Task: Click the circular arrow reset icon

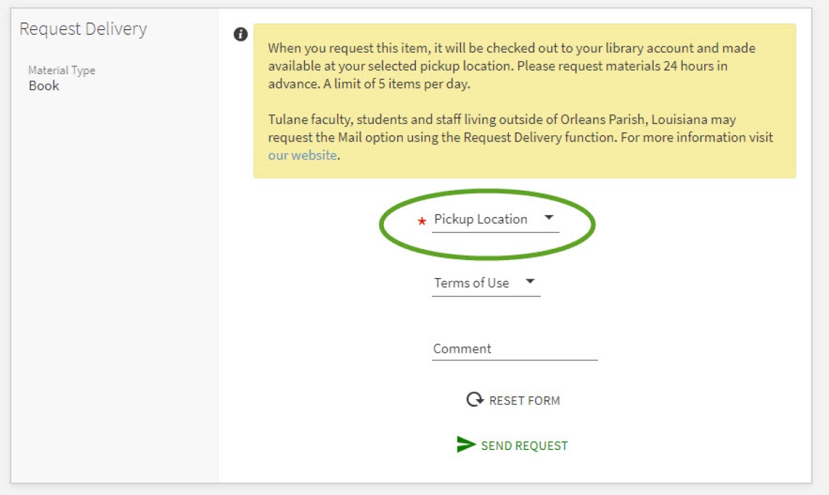Action: coord(475,400)
